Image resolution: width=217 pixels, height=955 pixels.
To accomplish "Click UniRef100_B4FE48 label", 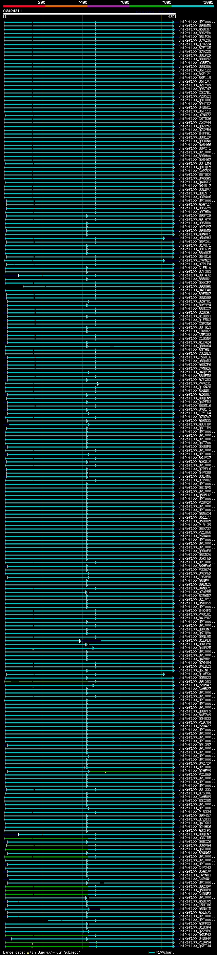I will pyautogui.click(x=195, y=290).
